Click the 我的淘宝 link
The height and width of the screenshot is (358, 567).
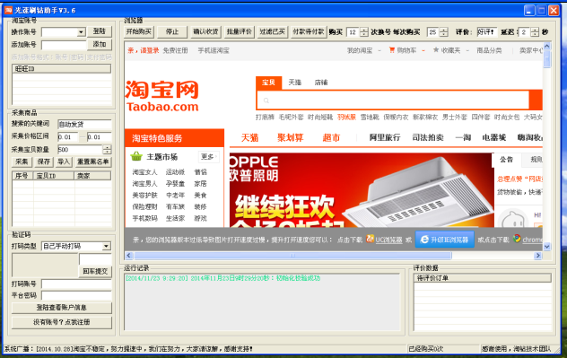(360, 50)
